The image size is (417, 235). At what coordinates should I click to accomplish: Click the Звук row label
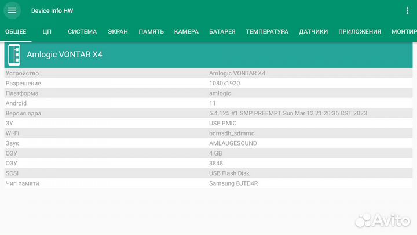[x=12, y=143]
